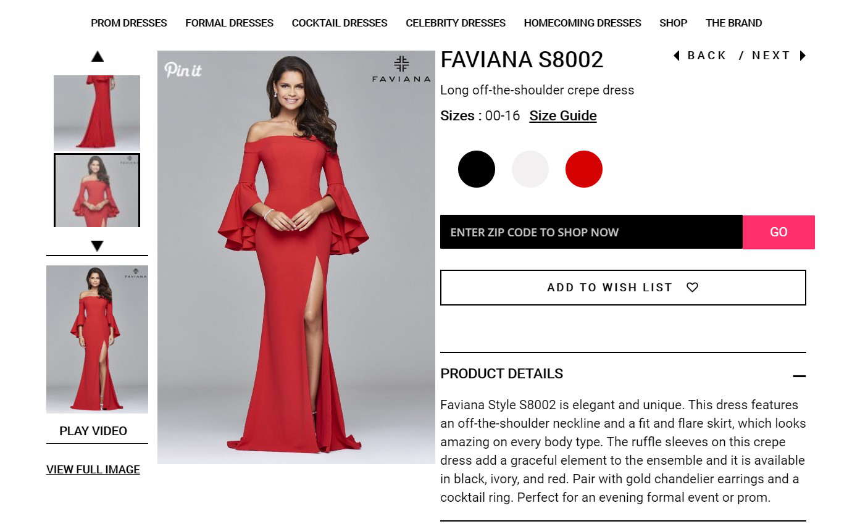Image resolution: width=860 pixels, height=524 pixels.
Task: Go to next product with Next arrow
Action: pos(803,56)
